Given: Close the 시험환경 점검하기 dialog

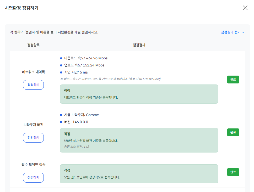Looking at the screenshot, I should pyautogui.click(x=245, y=8).
